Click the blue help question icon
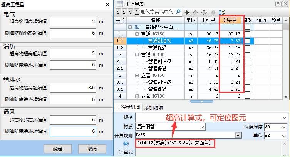The width and height of the screenshot is (290, 157). 126,144
